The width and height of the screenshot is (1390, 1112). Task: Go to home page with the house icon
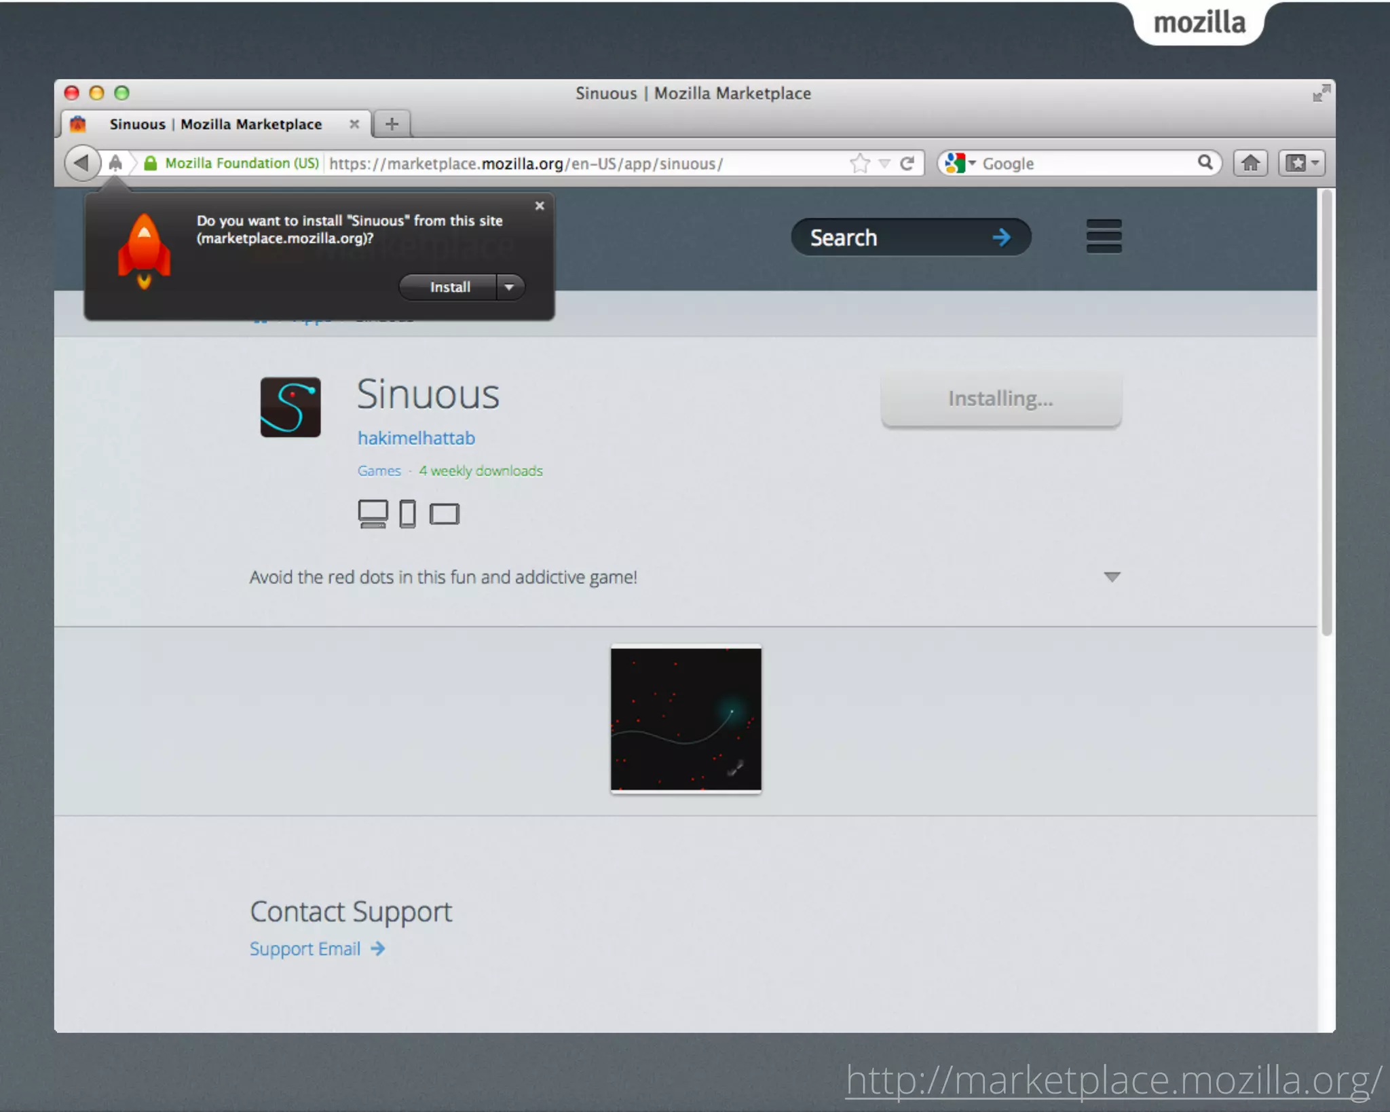tap(1250, 163)
